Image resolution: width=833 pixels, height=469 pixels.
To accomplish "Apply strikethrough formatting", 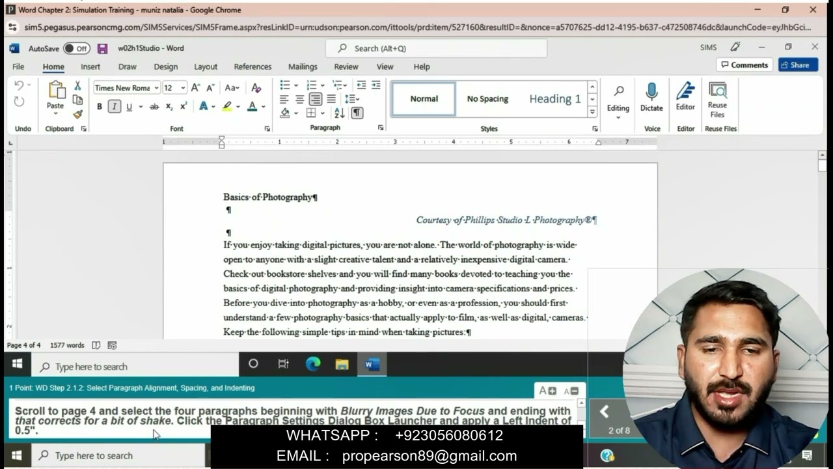I will tap(154, 107).
